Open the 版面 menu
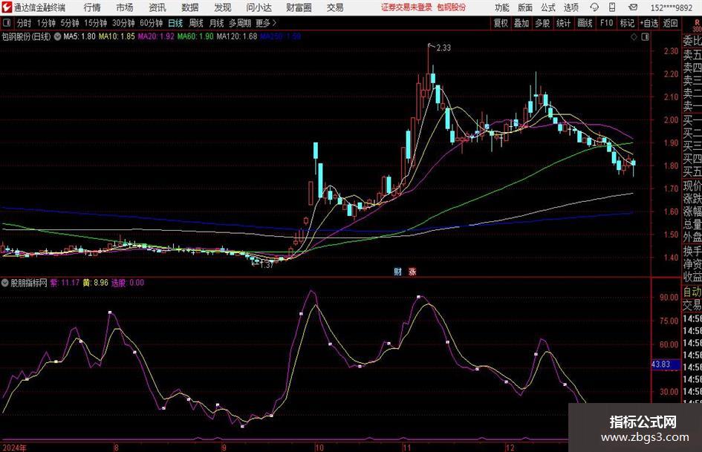Image resolution: width=702 pixels, height=452 pixels. click(x=525, y=7)
